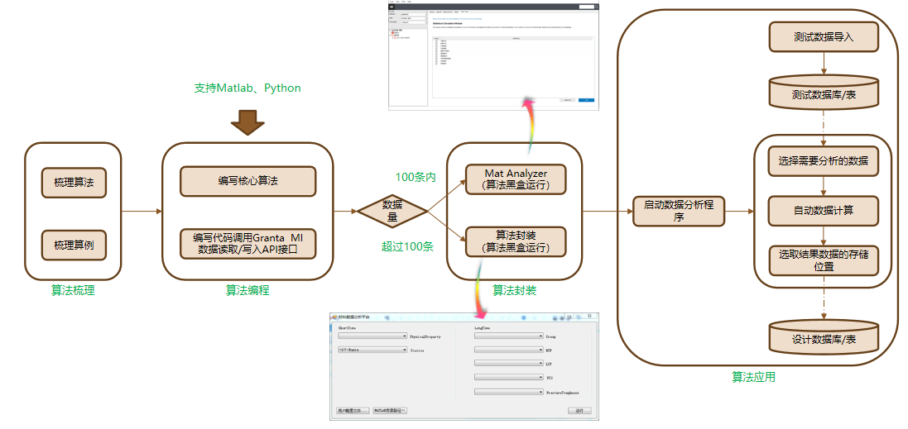Click the Granta MI API接口 code box
The height and width of the screenshot is (429, 908).
click(x=247, y=244)
